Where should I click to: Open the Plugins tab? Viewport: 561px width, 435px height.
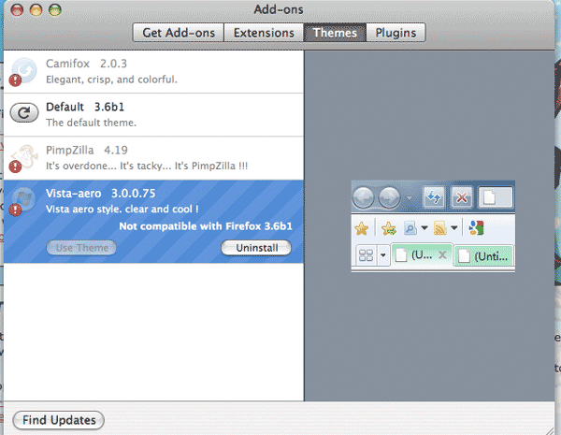coord(396,33)
